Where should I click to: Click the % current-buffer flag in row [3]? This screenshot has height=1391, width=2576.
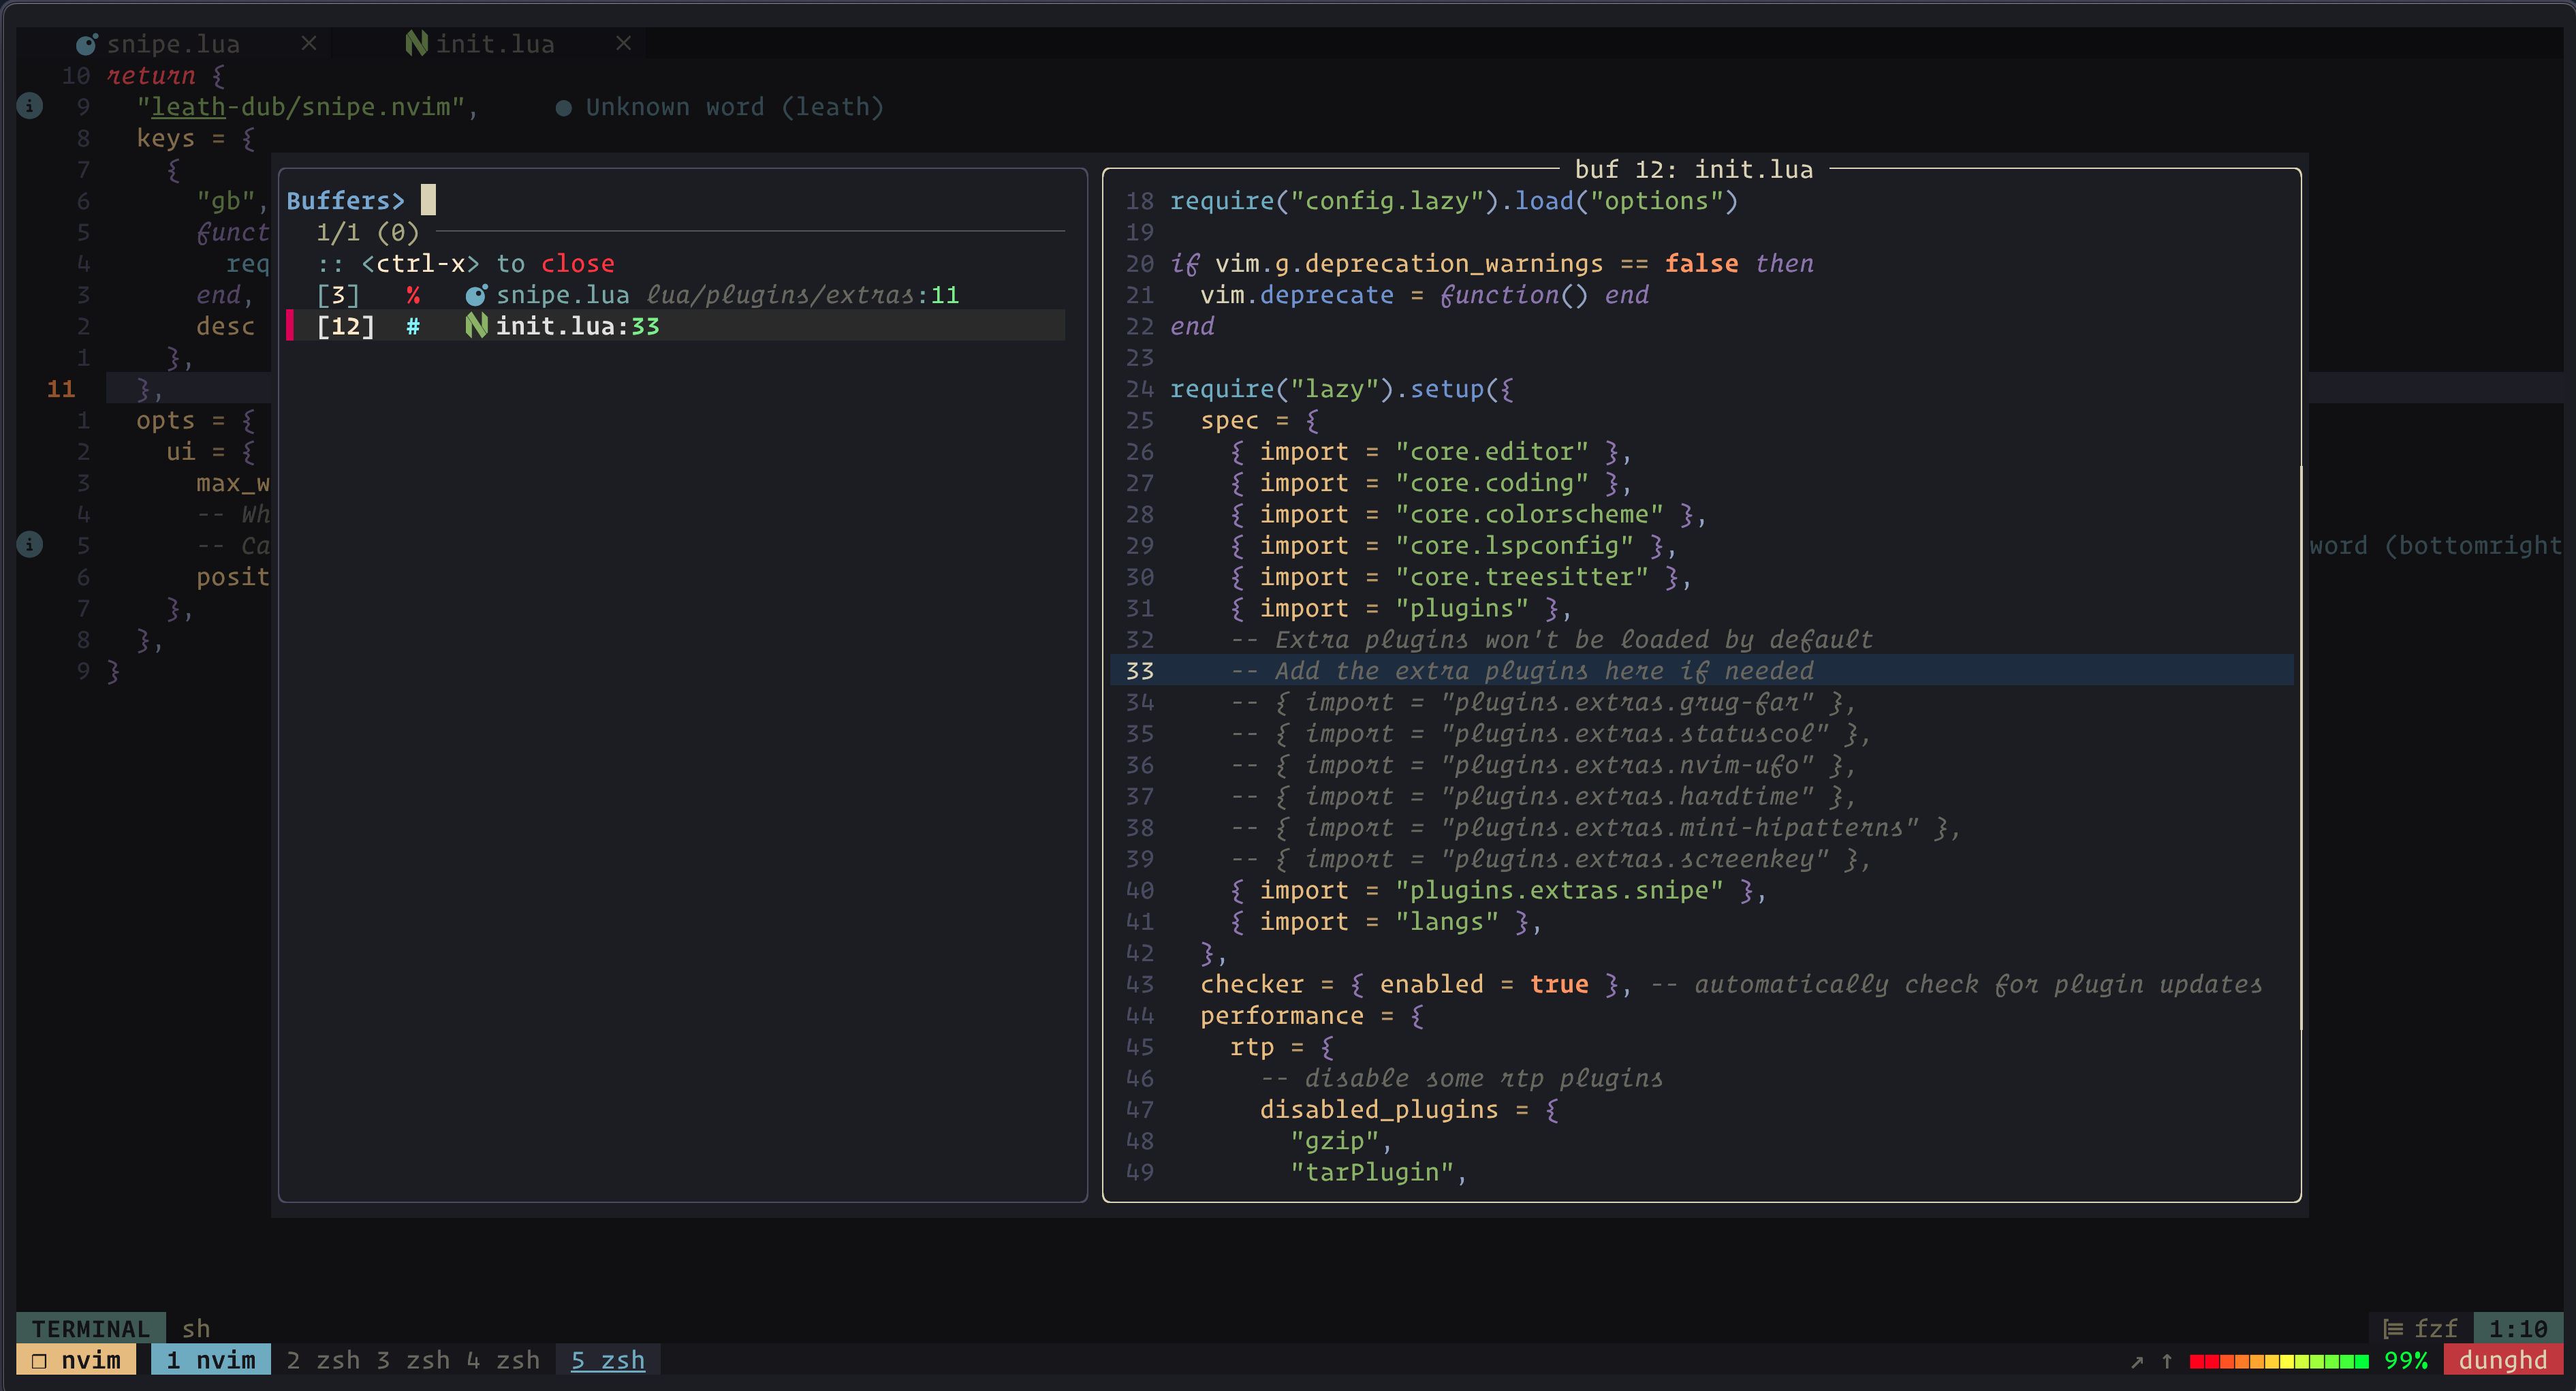click(x=413, y=295)
